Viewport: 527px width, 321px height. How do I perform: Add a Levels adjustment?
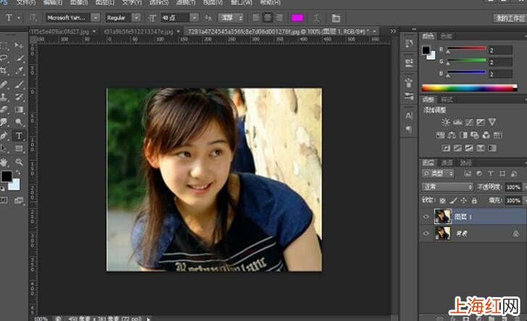pyautogui.click(x=458, y=122)
